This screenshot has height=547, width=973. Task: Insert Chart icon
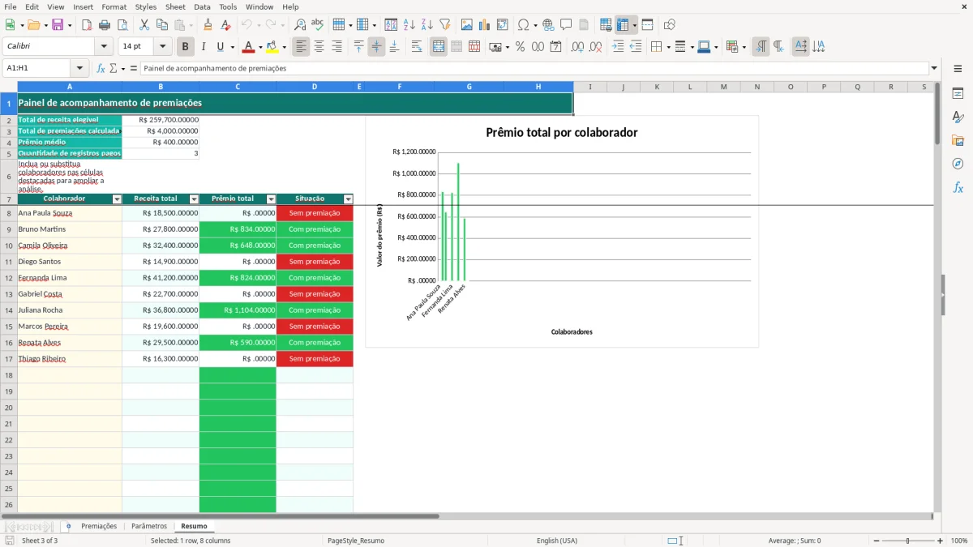(x=485, y=25)
